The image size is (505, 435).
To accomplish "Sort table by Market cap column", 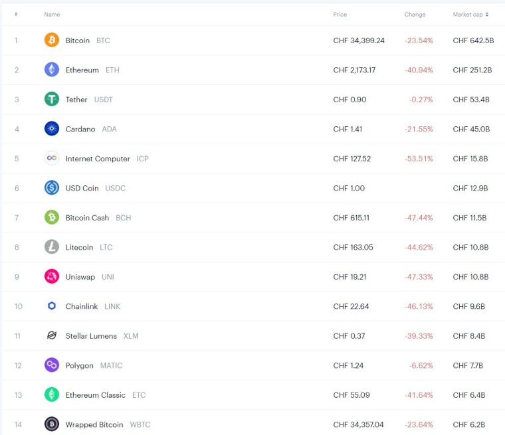I will pyautogui.click(x=468, y=15).
